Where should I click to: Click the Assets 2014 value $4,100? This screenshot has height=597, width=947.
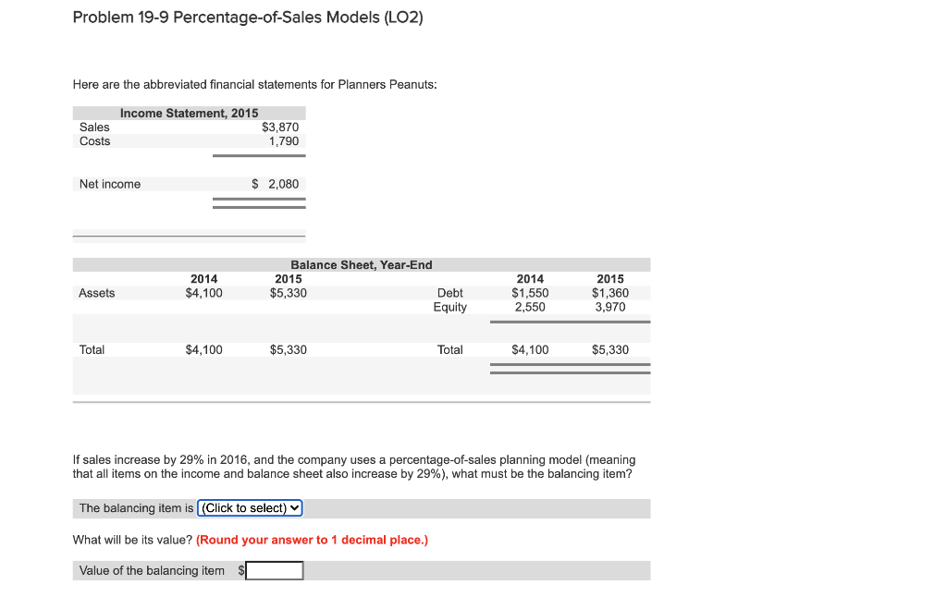[203, 292]
